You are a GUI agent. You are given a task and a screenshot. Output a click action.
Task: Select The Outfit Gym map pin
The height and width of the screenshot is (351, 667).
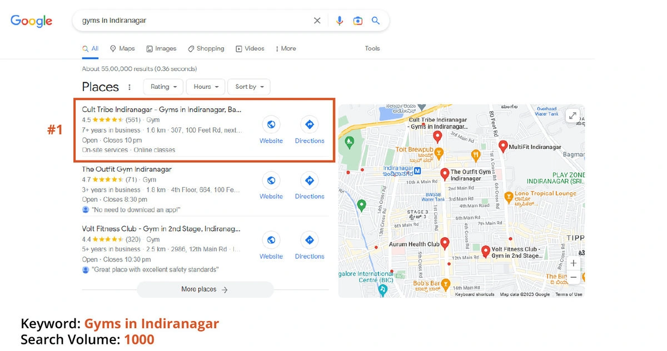[x=445, y=174]
